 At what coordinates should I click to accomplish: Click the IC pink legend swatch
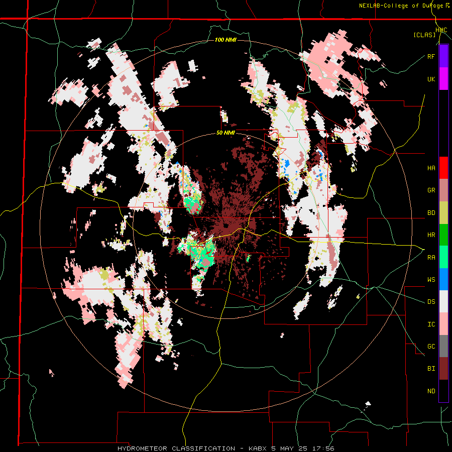(x=443, y=324)
